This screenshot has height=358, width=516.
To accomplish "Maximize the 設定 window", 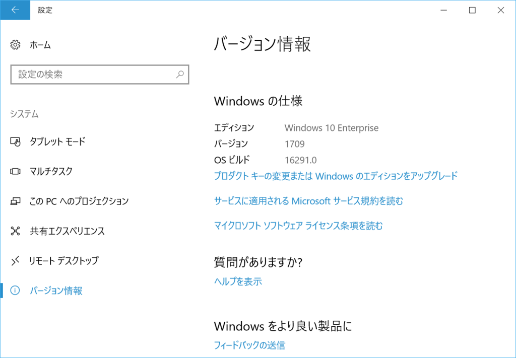I will tap(472, 10).
